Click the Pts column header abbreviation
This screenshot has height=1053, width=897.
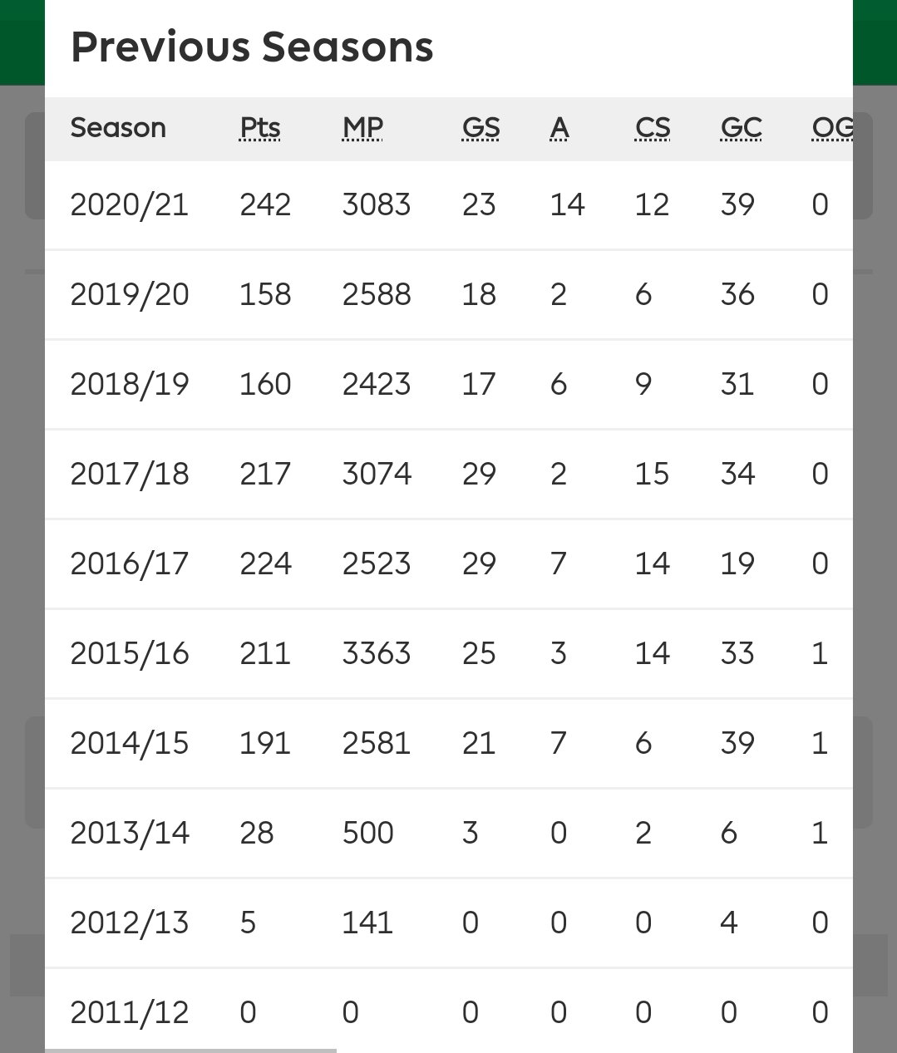(x=260, y=128)
